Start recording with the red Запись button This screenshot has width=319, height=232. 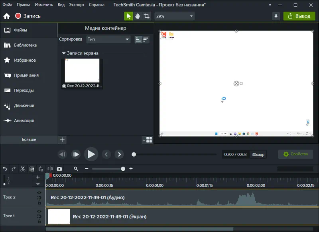pyautogui.click(x=28, y=16)
